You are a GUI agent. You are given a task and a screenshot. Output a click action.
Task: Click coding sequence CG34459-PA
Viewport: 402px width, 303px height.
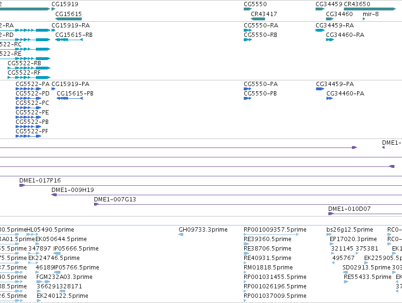(x=335, y=84)
